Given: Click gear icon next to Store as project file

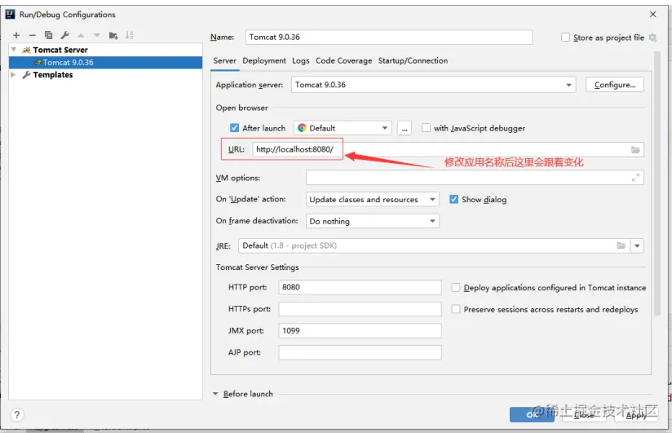Looking at the screenshot, I should click(x=652, y=38).
